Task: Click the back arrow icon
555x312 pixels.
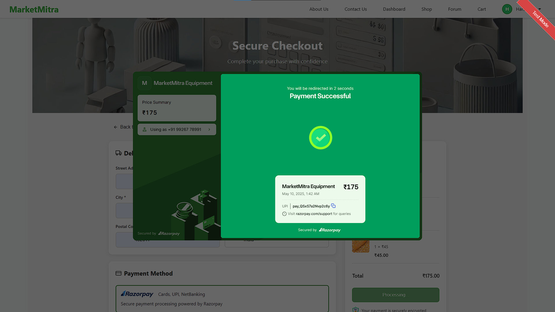Action: point(116,127)
